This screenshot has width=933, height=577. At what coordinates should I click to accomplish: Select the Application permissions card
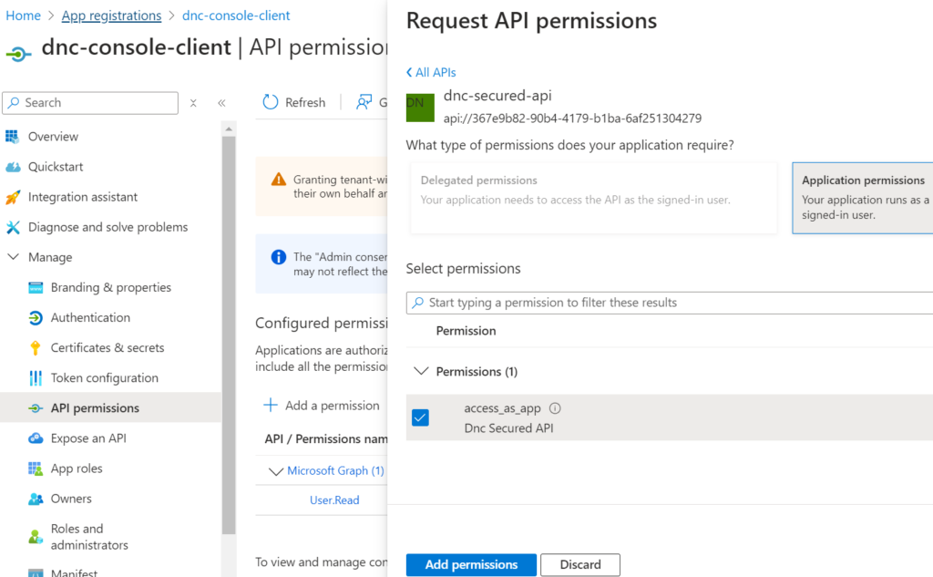tap(862, 198)
